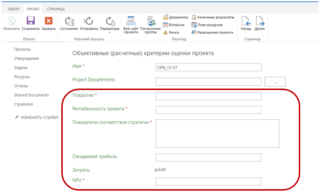
Task: Open Shared Documents link
Action: pyautogui.click(x=31, y=95)
